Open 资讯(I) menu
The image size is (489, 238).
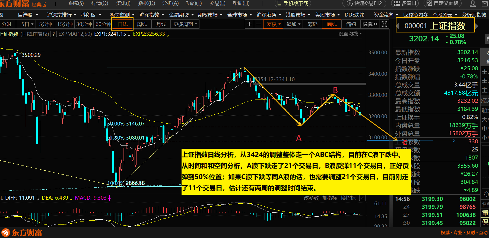[123, 3]
